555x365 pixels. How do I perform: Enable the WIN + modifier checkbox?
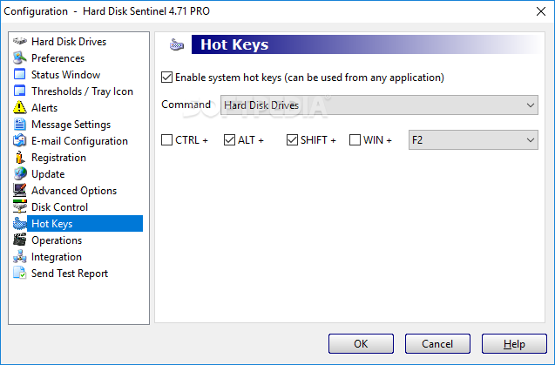tap(355, 140)
